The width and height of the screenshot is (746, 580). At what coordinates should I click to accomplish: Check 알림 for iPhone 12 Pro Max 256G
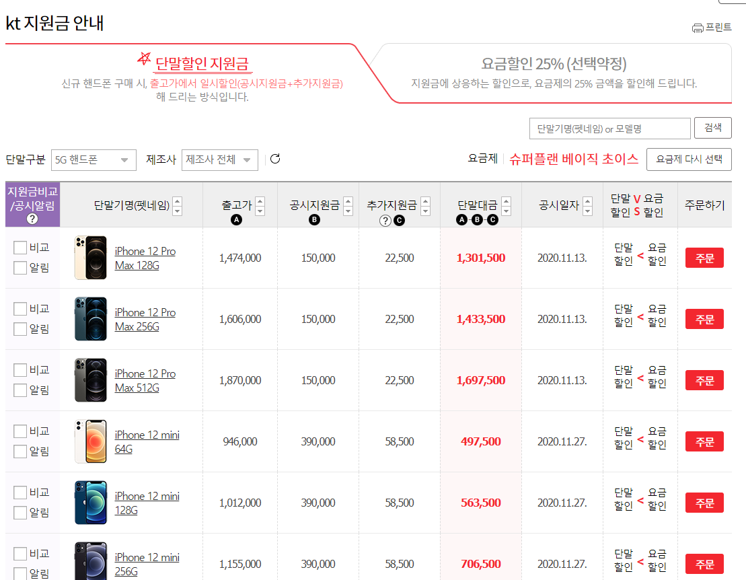click(x=20, y=329)
